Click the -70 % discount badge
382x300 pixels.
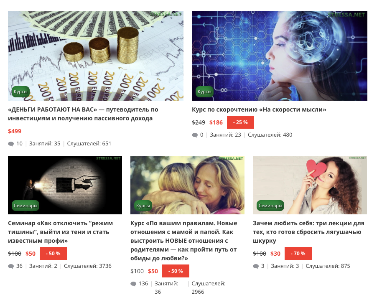pyautogui.click(x=298, y=254)
